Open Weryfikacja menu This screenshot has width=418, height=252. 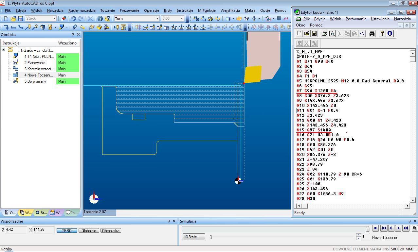point(230,10)
